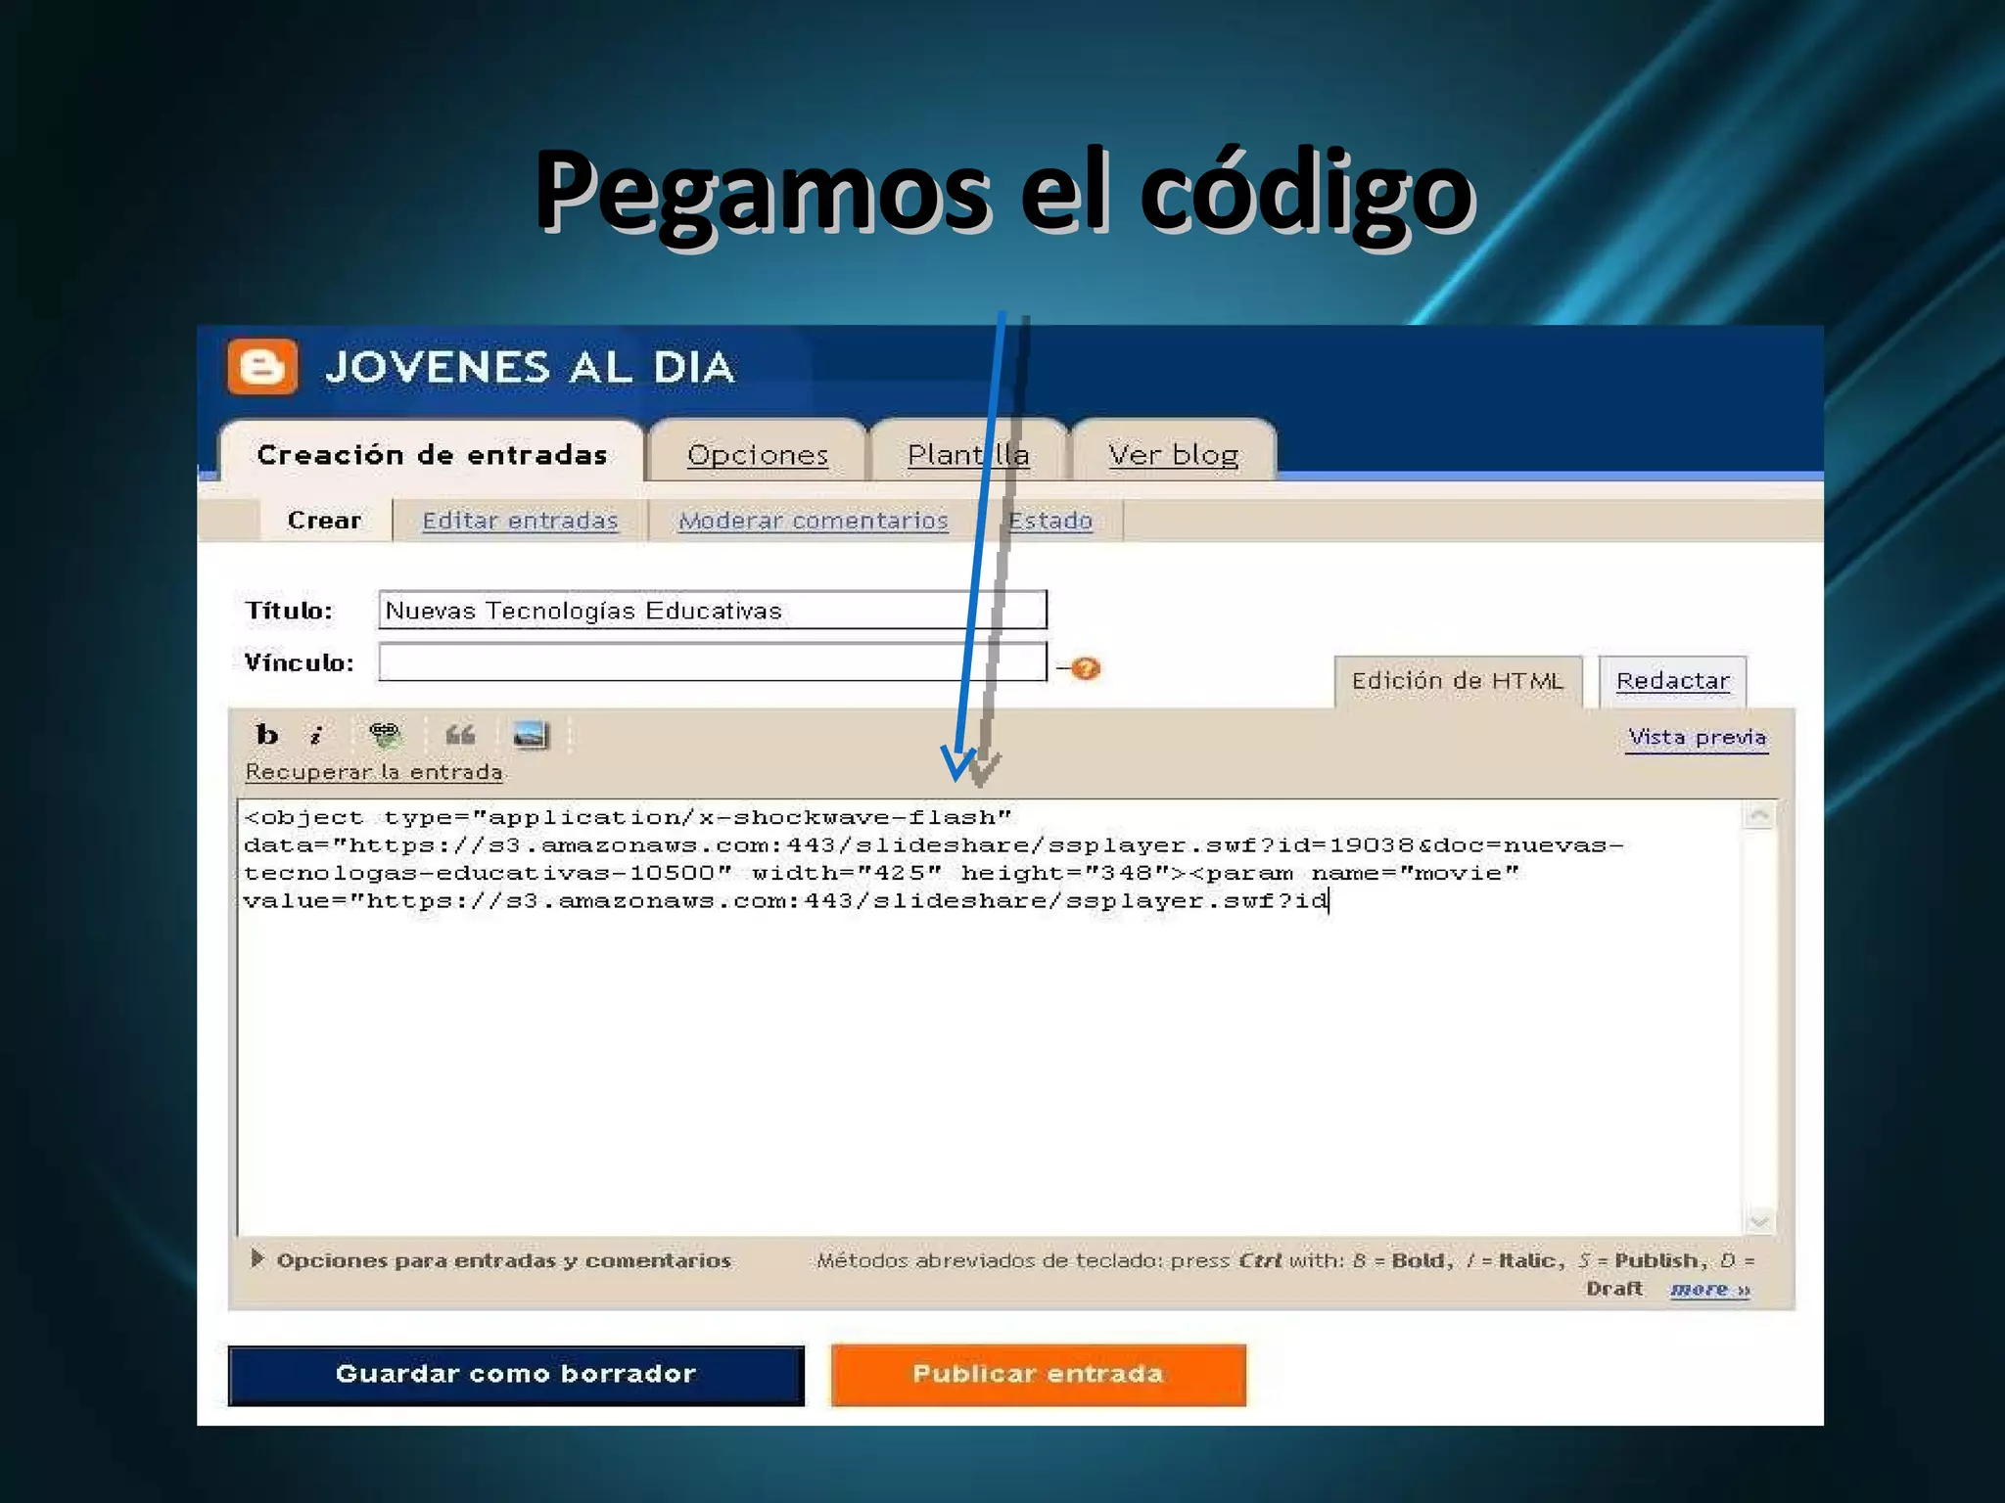Click Guardar como borrador button
Screen dimensions: 2005x1503
[516, 1375]
